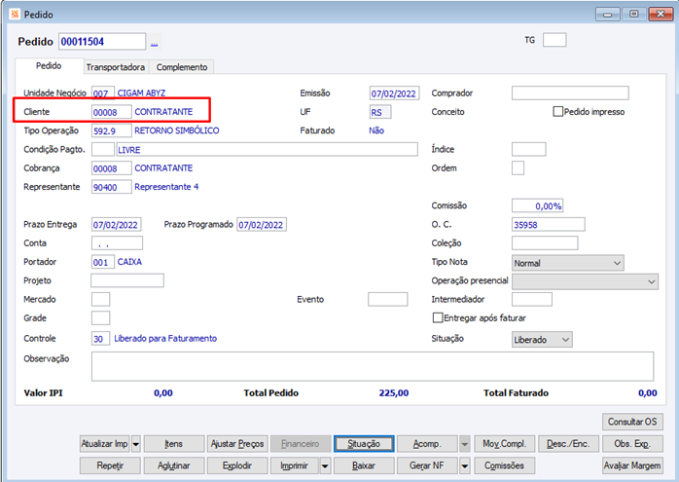
Task: Open the lookup ellipsis next to Pedido number
Action: [155, 43]
